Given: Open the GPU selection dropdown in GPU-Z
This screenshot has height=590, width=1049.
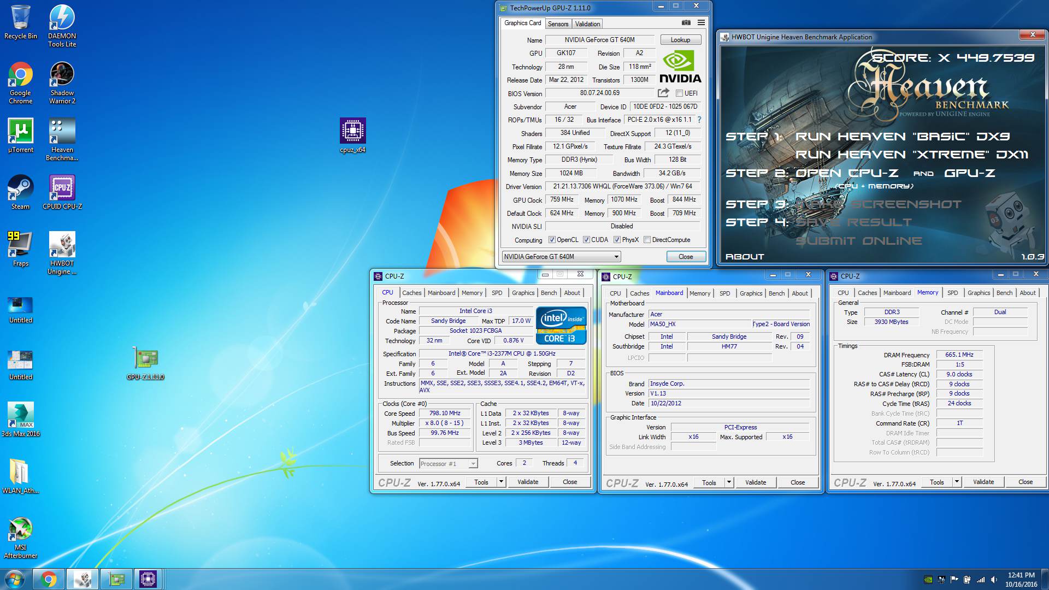Looking at the screenshot, I should (x=561, y=257).
